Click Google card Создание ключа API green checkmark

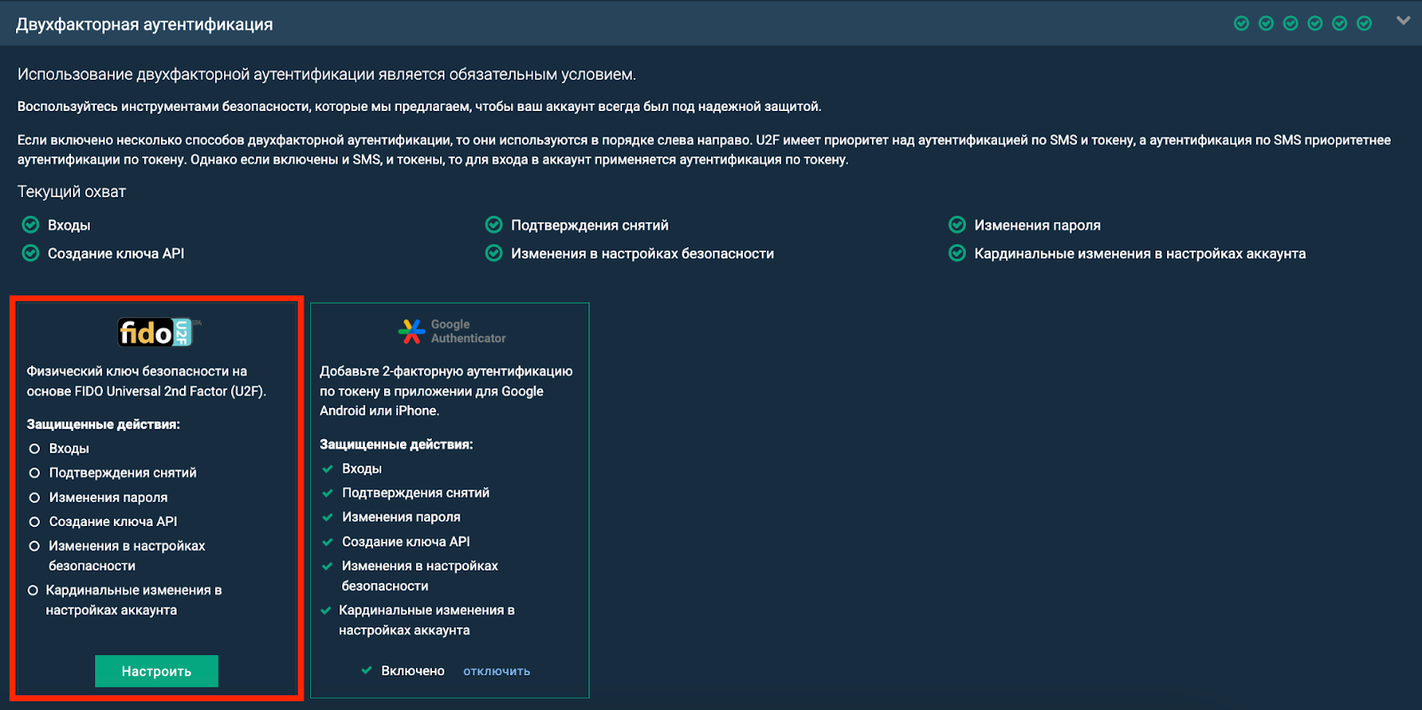(x=327, y=541)
